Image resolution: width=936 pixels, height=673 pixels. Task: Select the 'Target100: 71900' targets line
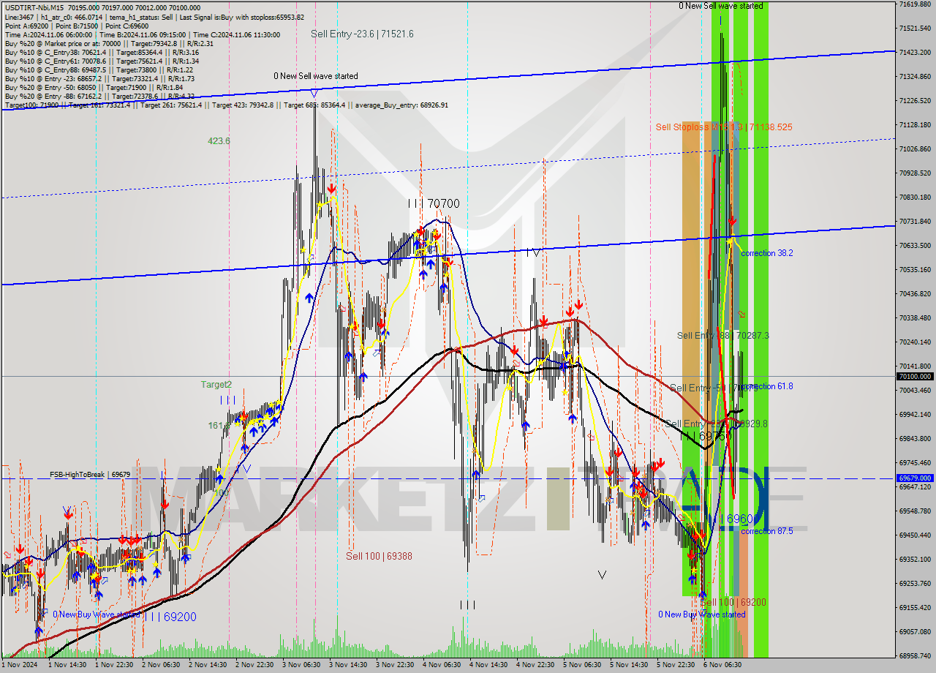pos(226,105)
